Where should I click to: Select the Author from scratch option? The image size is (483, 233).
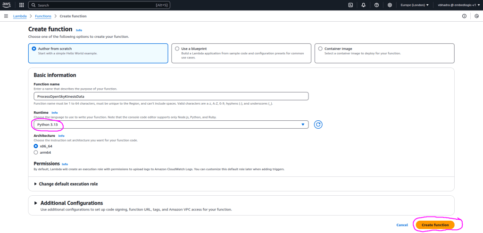(x=34, y=49)
